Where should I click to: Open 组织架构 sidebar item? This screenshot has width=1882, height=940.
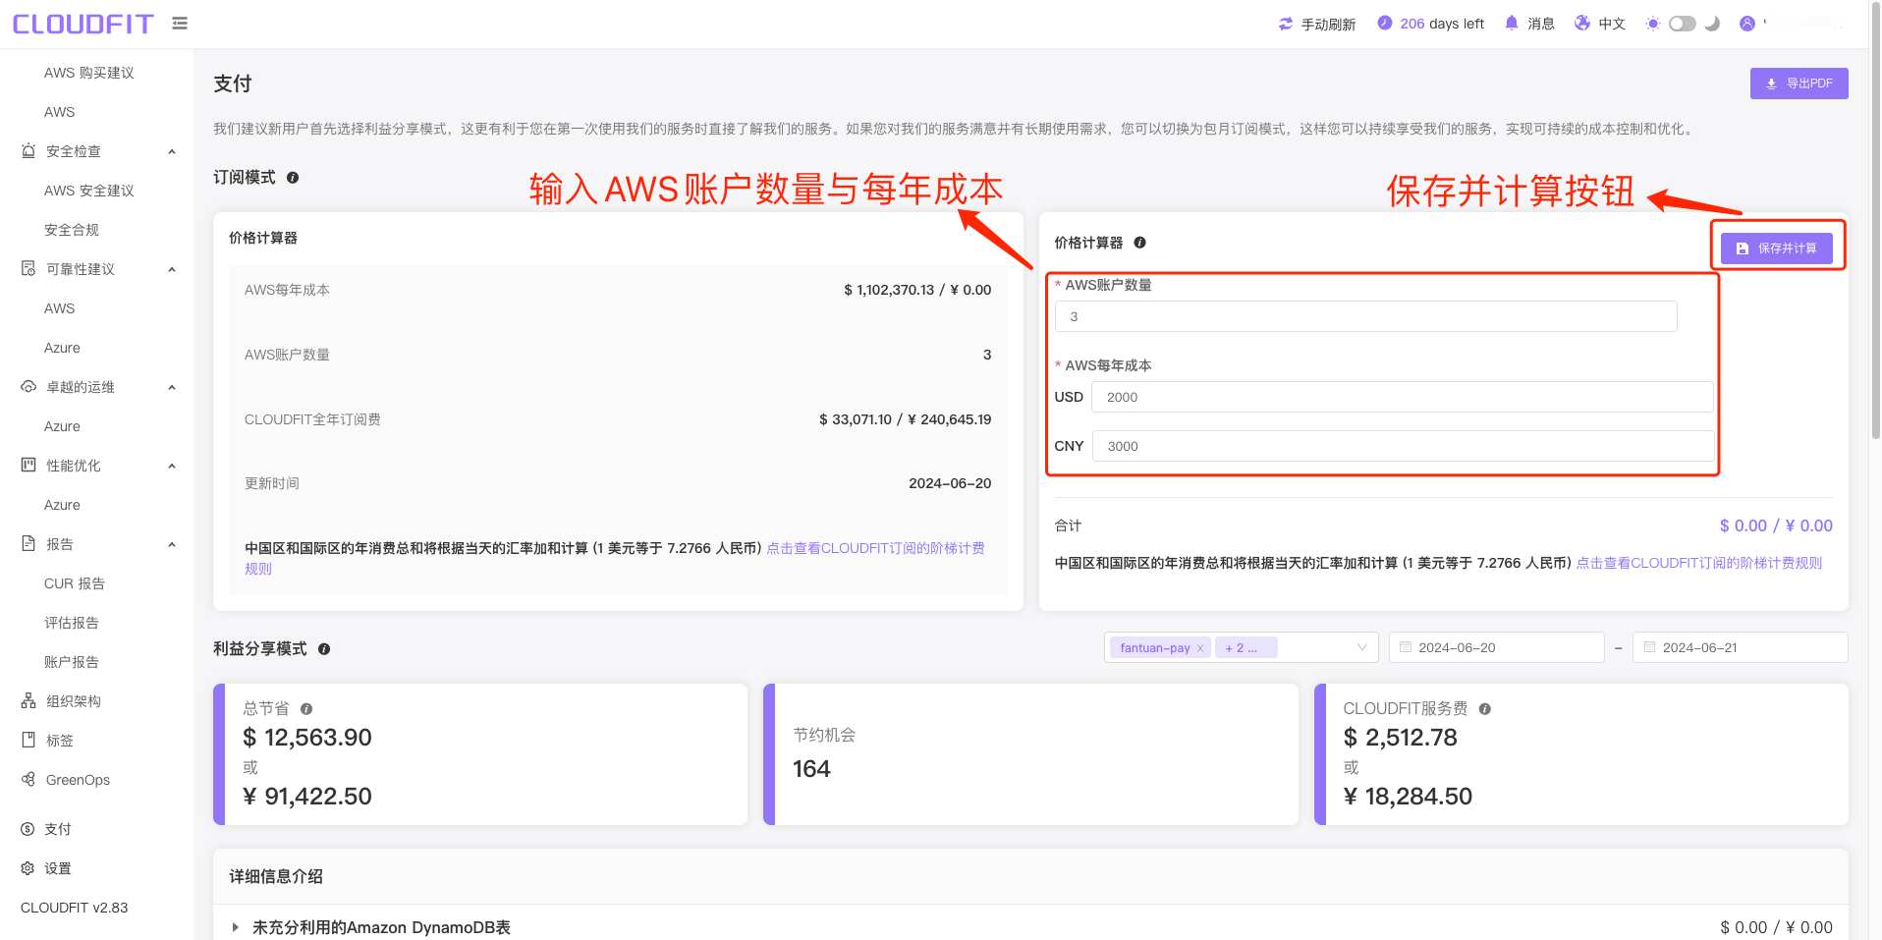tap(74, 701)
